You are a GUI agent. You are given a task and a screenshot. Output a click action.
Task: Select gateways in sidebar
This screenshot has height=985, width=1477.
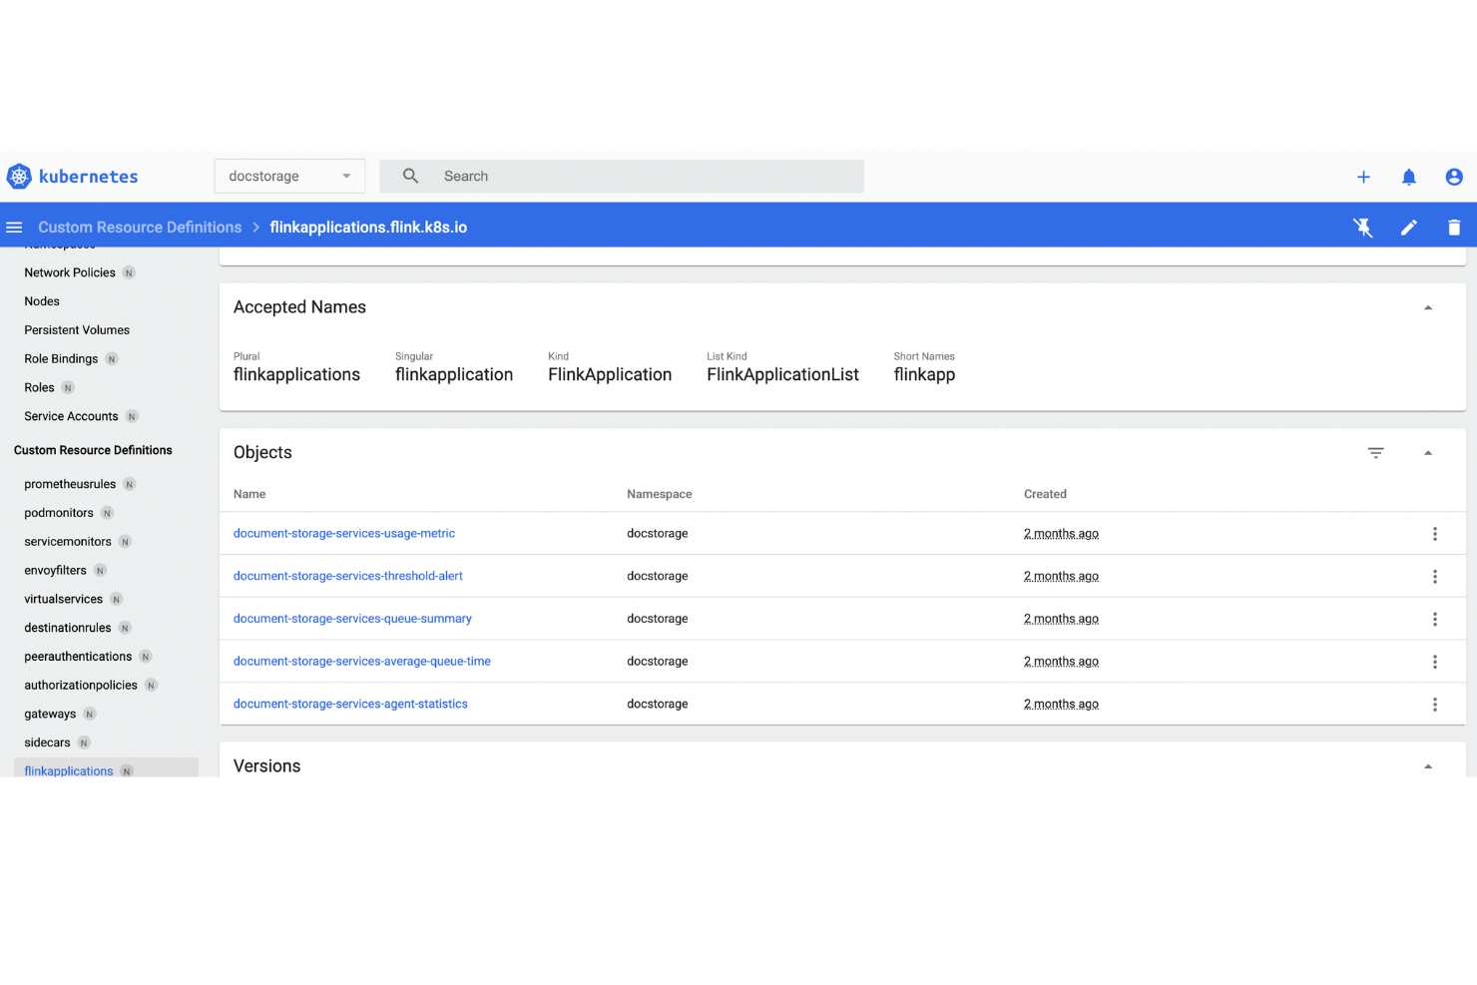tap(50, 715)
